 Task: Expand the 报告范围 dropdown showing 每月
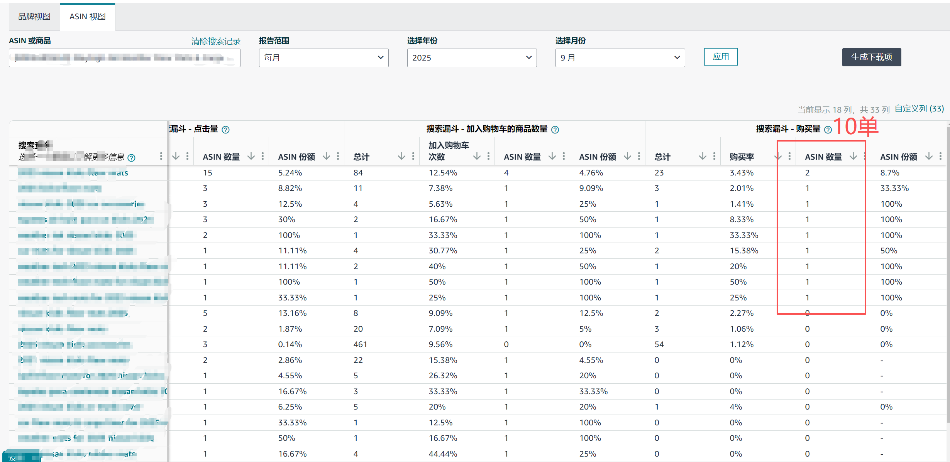[x=323, y=58]
